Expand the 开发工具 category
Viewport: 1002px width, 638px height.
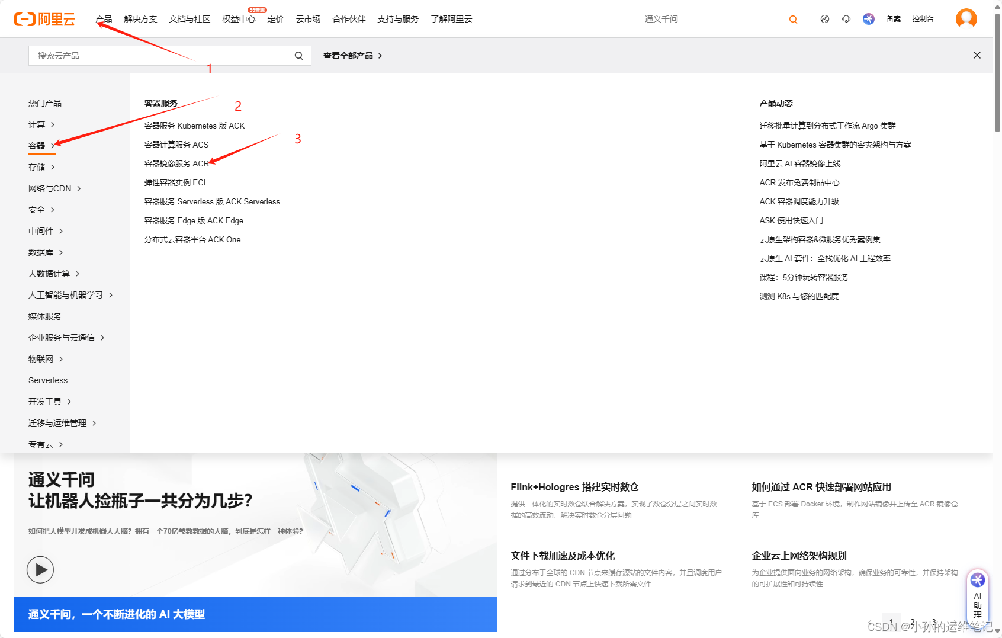(x=50, y=402)
